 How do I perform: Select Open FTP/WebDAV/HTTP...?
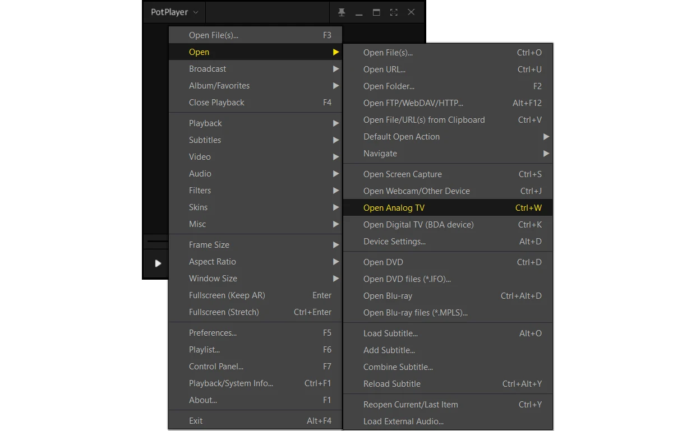pos(448,103)
